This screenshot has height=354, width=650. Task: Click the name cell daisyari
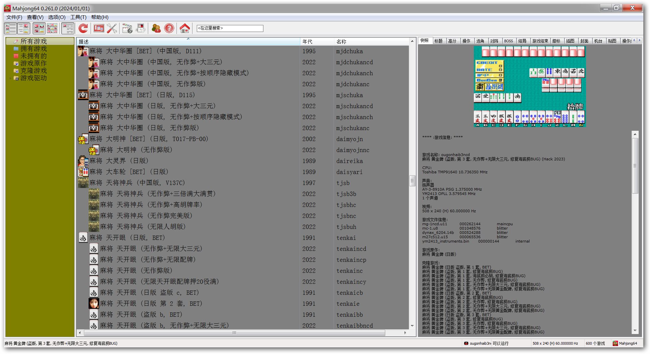click(349, 172)
